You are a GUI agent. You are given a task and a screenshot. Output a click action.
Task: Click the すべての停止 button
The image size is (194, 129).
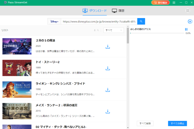(178, 124)
